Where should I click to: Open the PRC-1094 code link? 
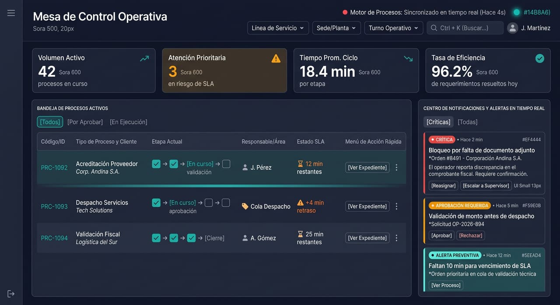54,238
